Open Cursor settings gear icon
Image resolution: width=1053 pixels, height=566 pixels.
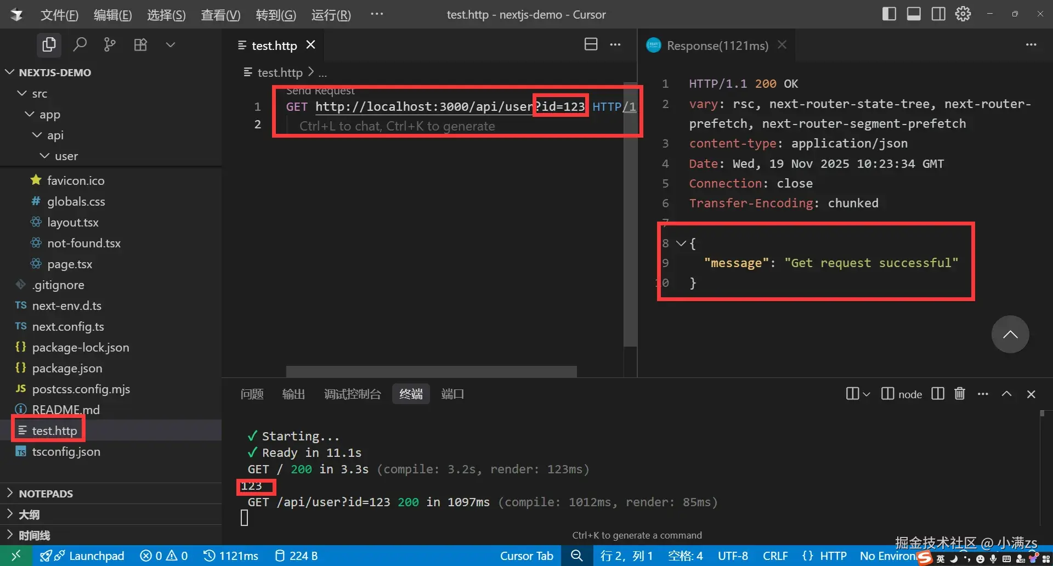coord(963,14)
